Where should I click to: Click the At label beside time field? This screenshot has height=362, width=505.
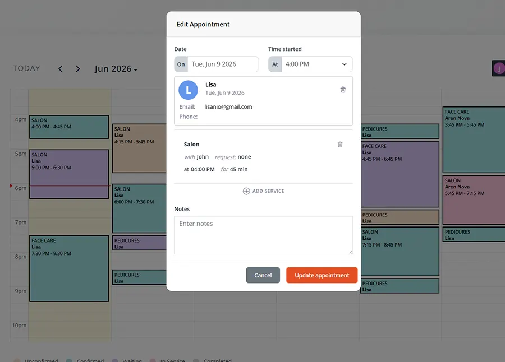275,64
